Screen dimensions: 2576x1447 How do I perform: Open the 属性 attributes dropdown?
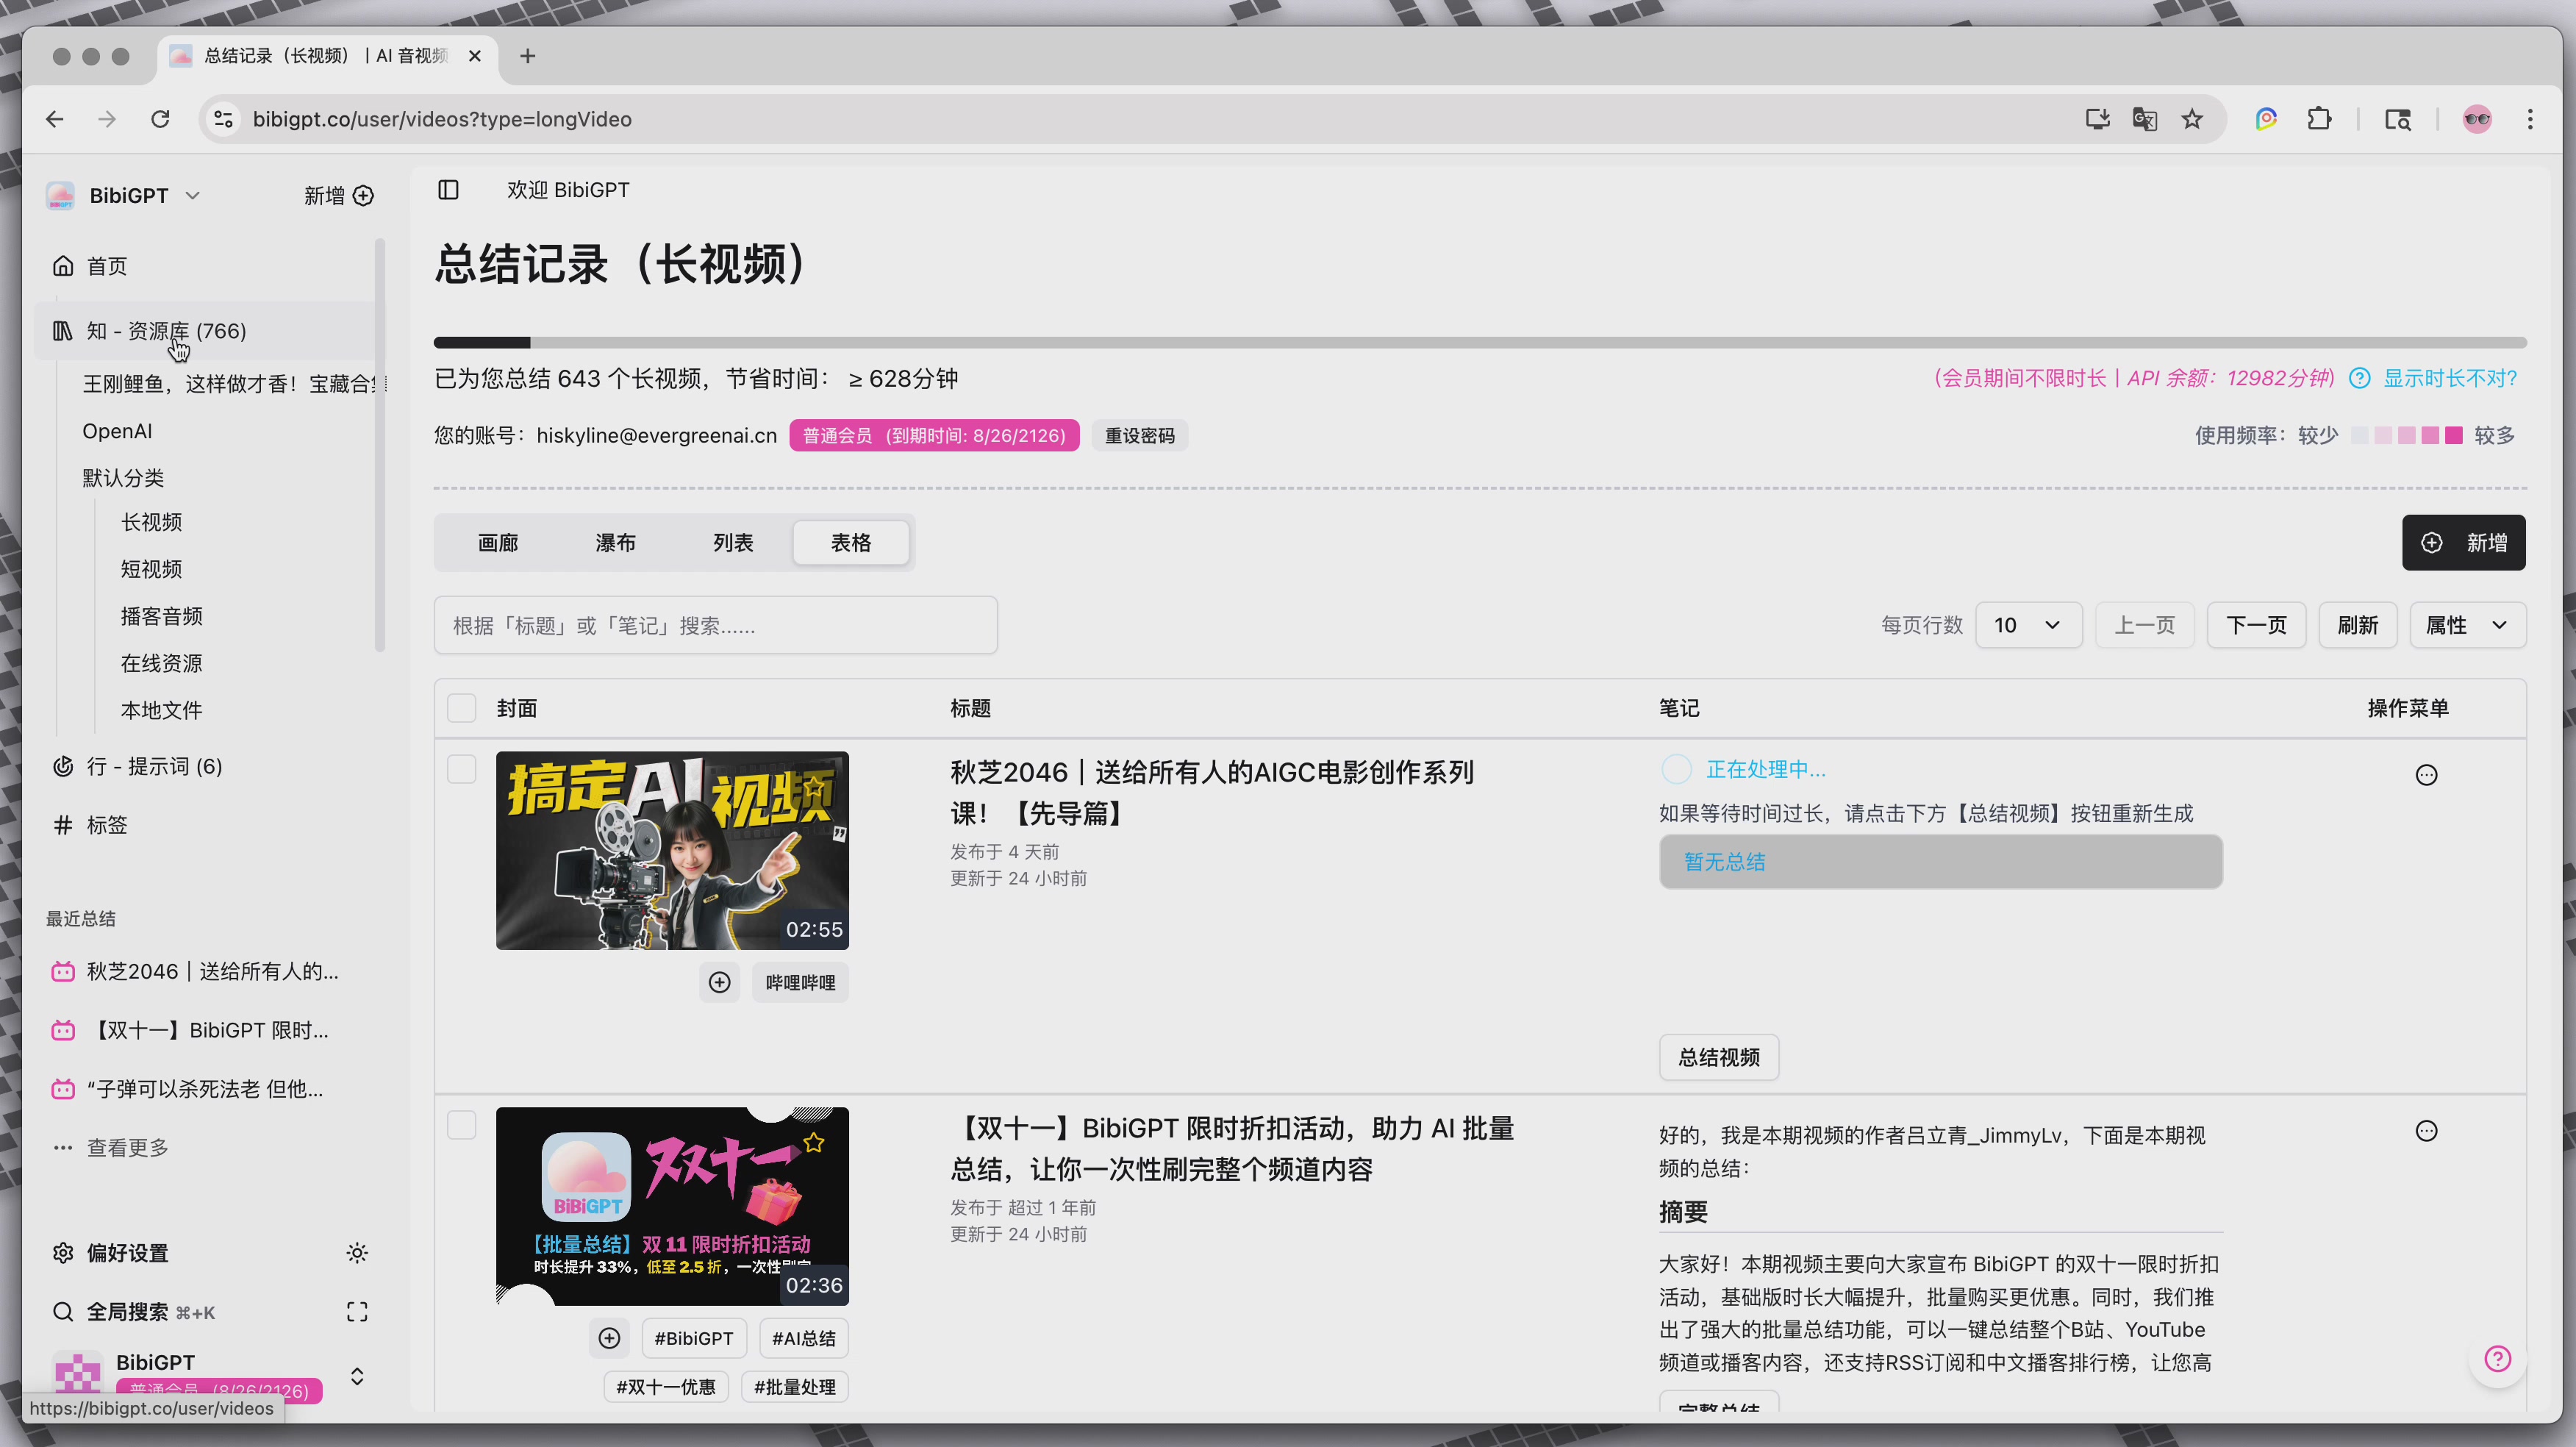(2467, 624)
